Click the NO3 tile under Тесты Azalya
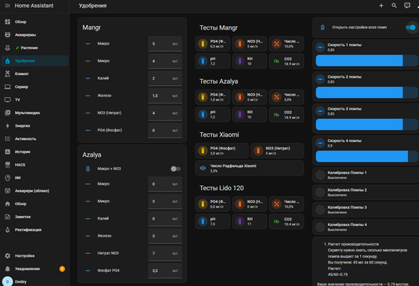This screenshot has height=286, width=419. click(249, 97)
